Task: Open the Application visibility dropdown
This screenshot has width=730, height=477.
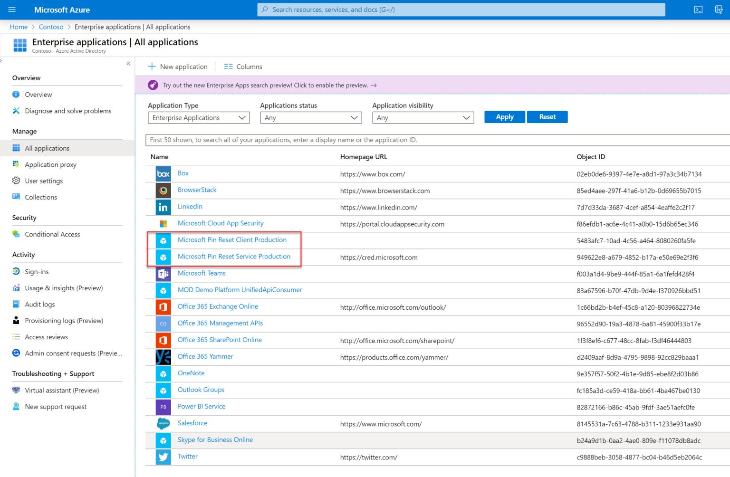Action: [x=423, y=117]
